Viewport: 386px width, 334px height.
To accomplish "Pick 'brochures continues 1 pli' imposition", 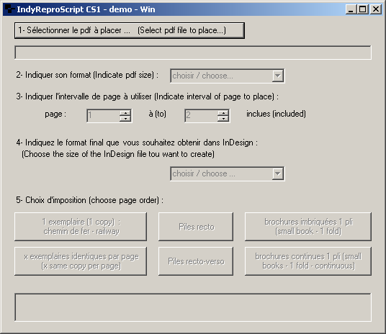I will coord(308,261).
